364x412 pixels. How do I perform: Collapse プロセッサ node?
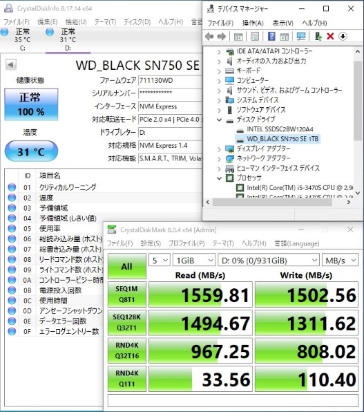(x=219, y=178)
